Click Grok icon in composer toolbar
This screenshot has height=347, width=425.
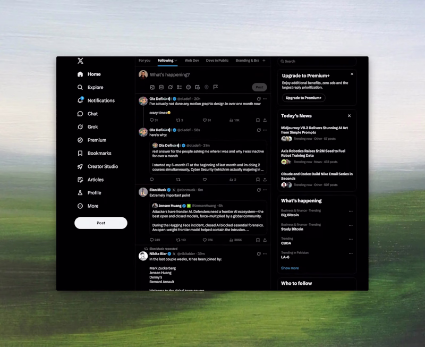170,87
